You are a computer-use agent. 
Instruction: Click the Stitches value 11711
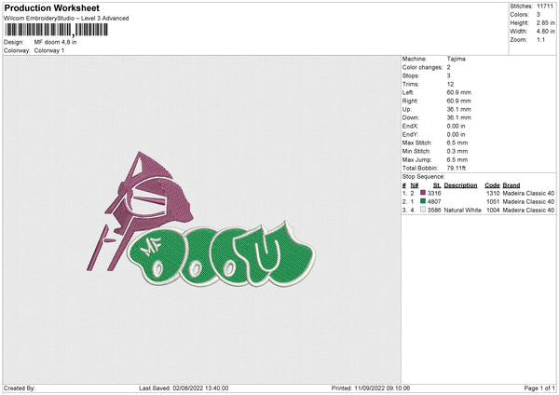tap(545, 7)
